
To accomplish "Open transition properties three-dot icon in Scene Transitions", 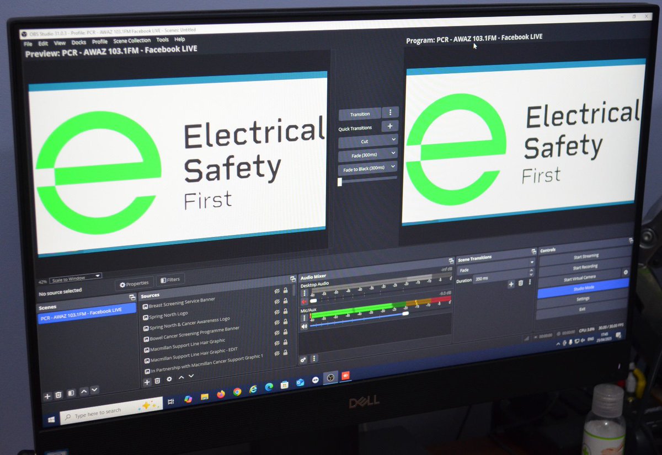I will [530, 282].
